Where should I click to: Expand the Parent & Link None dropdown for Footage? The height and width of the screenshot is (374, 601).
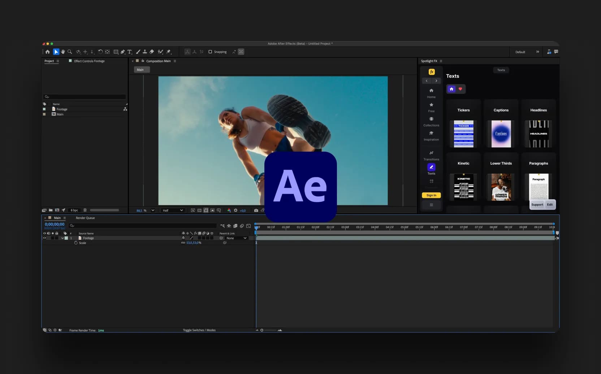237,238
